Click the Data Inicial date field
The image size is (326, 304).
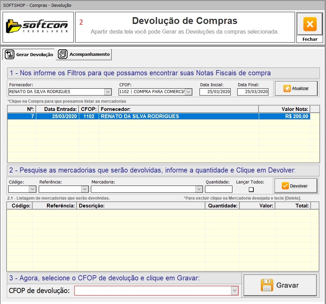point(215,92)
